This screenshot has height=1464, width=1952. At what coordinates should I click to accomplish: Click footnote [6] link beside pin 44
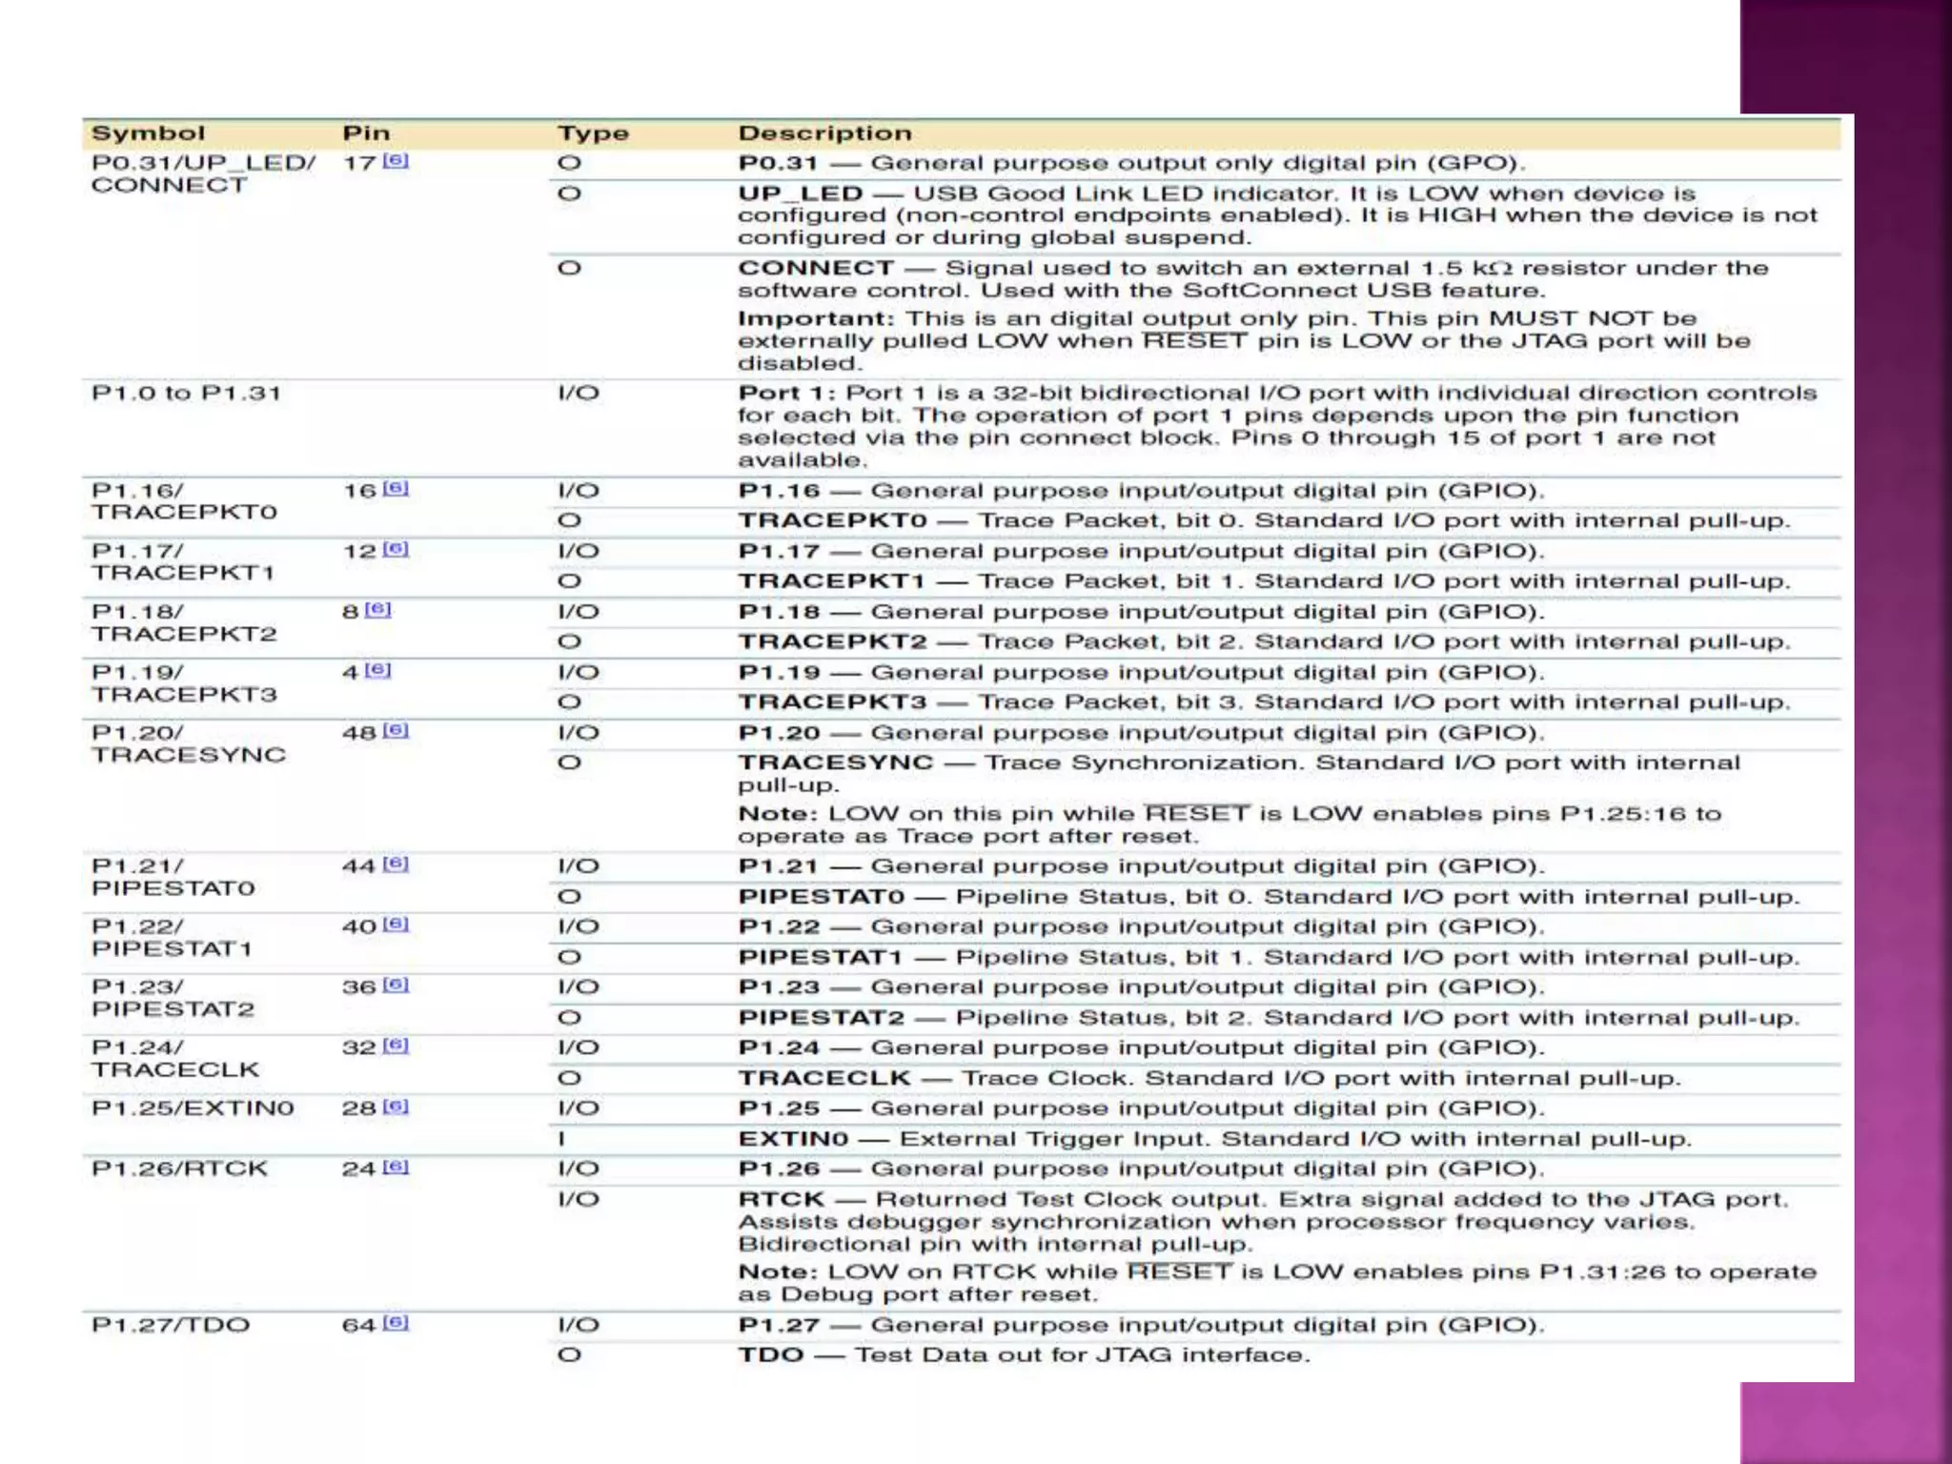396,864
